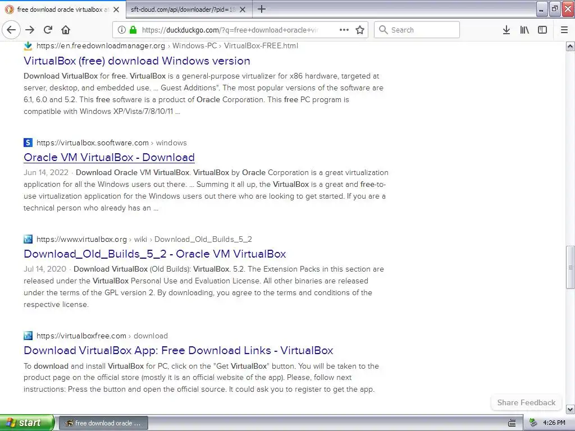Click the www.virtualbox.org result favicon
The image size is (575, 431).
28,239
